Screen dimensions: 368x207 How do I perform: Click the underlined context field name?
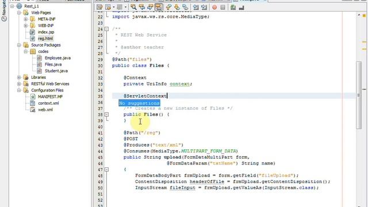pyautogui.click(x=179, y=84)
